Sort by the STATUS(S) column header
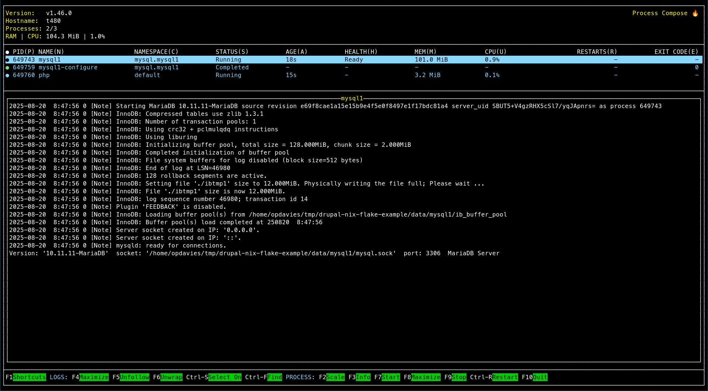The image size is (708, 391). 232,52
